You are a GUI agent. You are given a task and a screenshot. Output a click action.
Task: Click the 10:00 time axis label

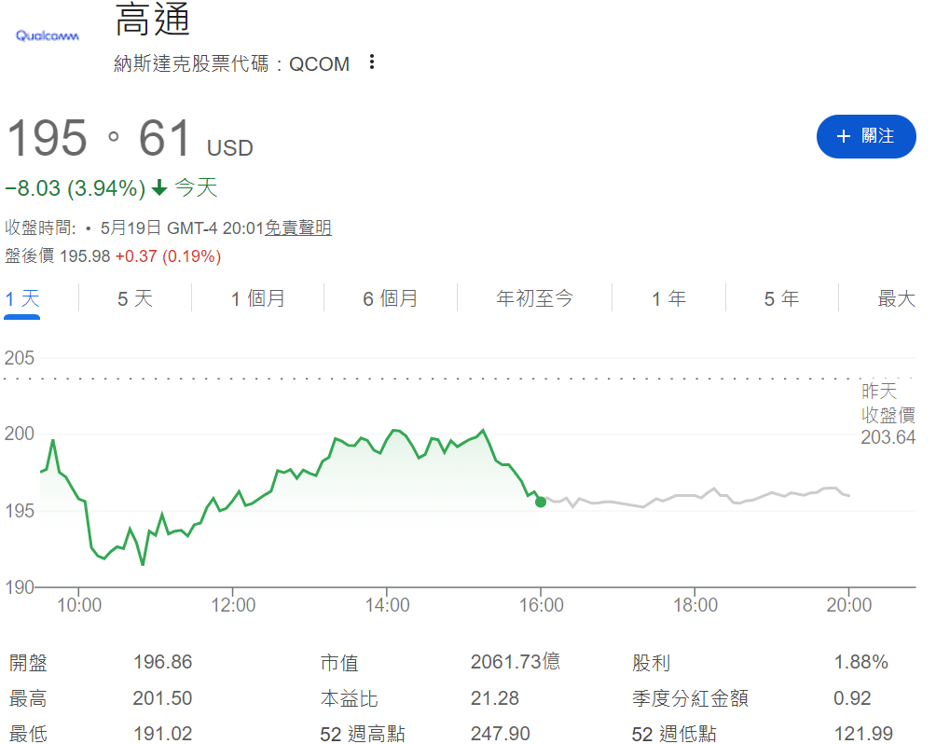tap(79, 605)
